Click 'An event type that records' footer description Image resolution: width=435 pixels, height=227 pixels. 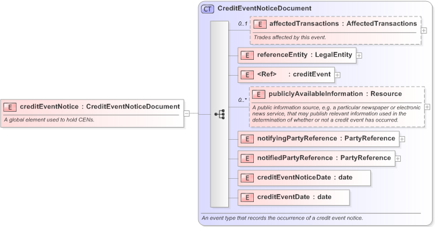pyautogui.click(x=282, y=218)
